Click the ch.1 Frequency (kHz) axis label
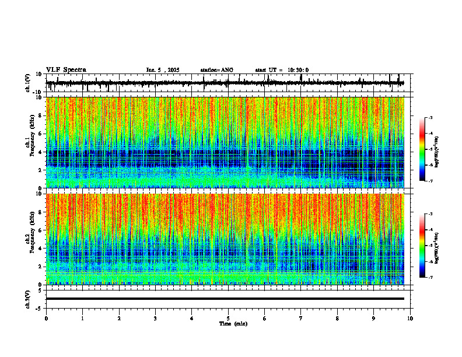462x357 pixels. point(33,135)
